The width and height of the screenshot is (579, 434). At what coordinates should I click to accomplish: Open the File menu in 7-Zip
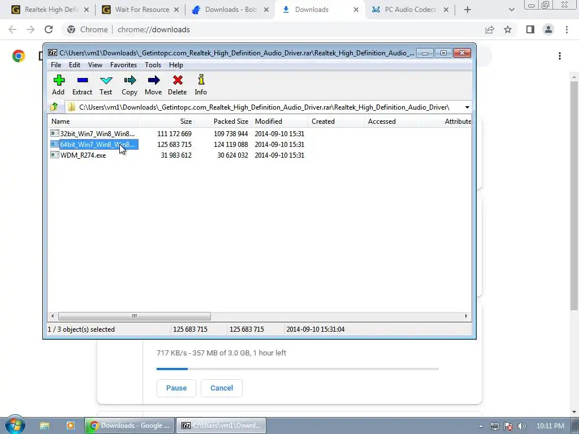click(56, 65)
